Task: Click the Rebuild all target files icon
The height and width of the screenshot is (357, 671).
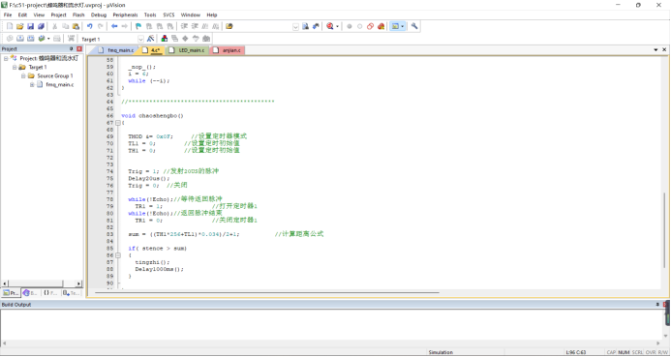Action: coord(30,39)
